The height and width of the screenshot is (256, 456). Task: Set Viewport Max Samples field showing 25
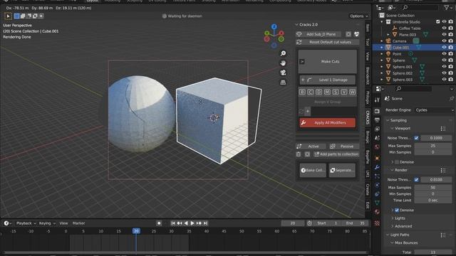tap(432, 146)
